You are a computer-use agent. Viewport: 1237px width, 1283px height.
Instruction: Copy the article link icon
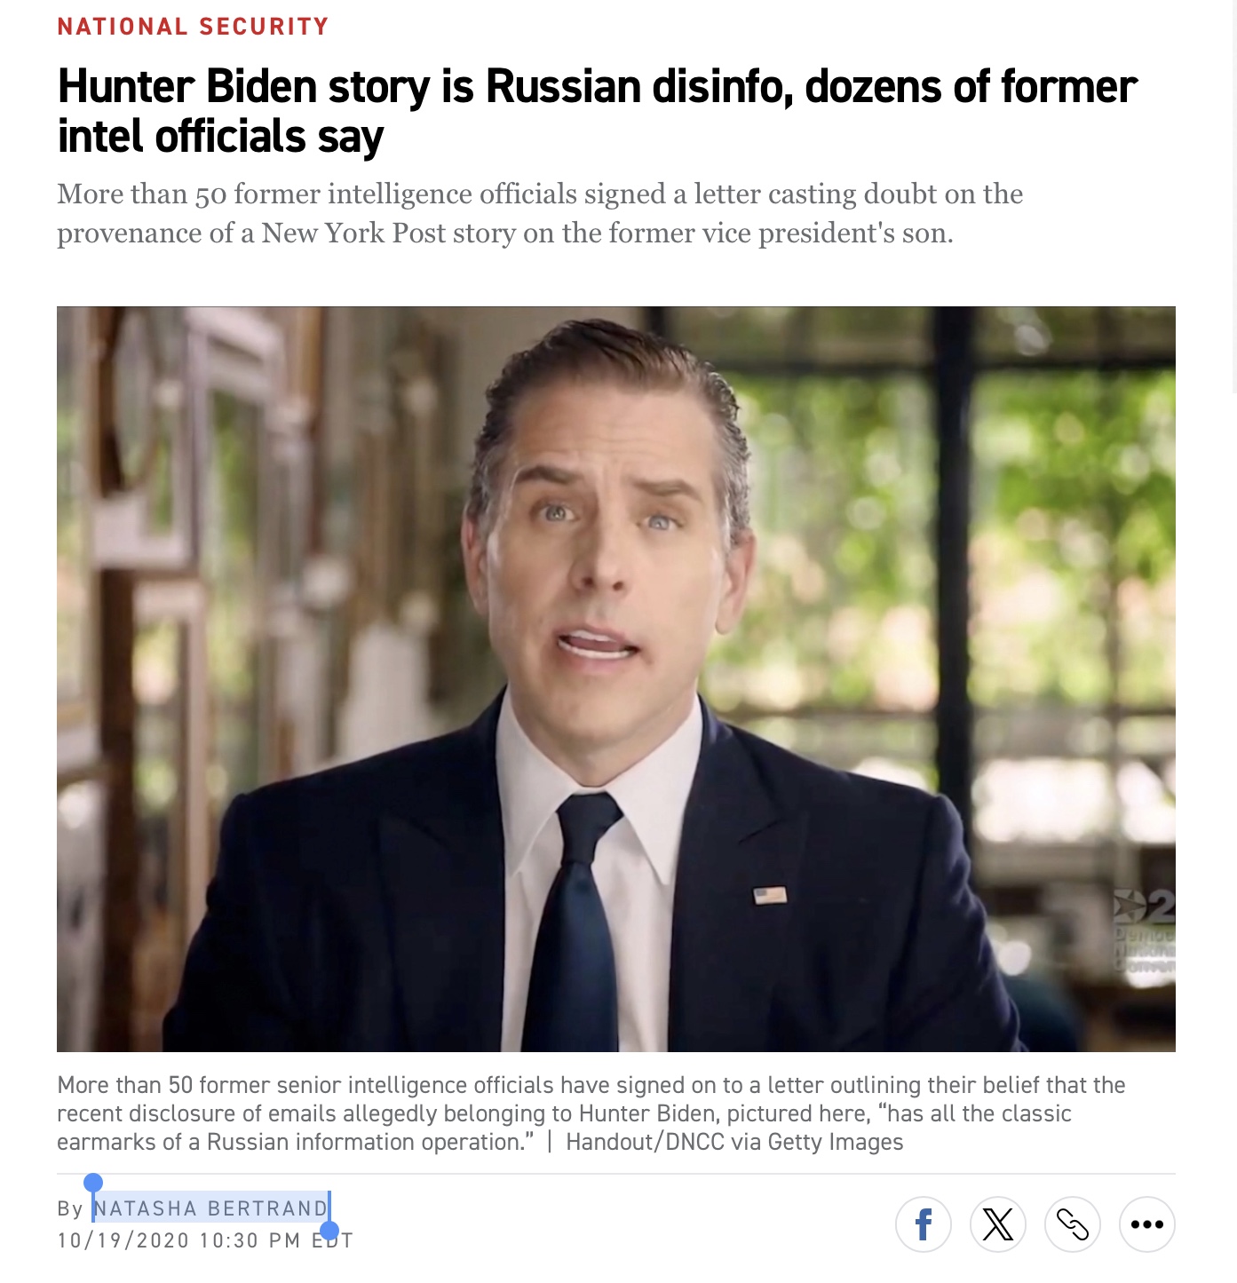[1073, 1224]
